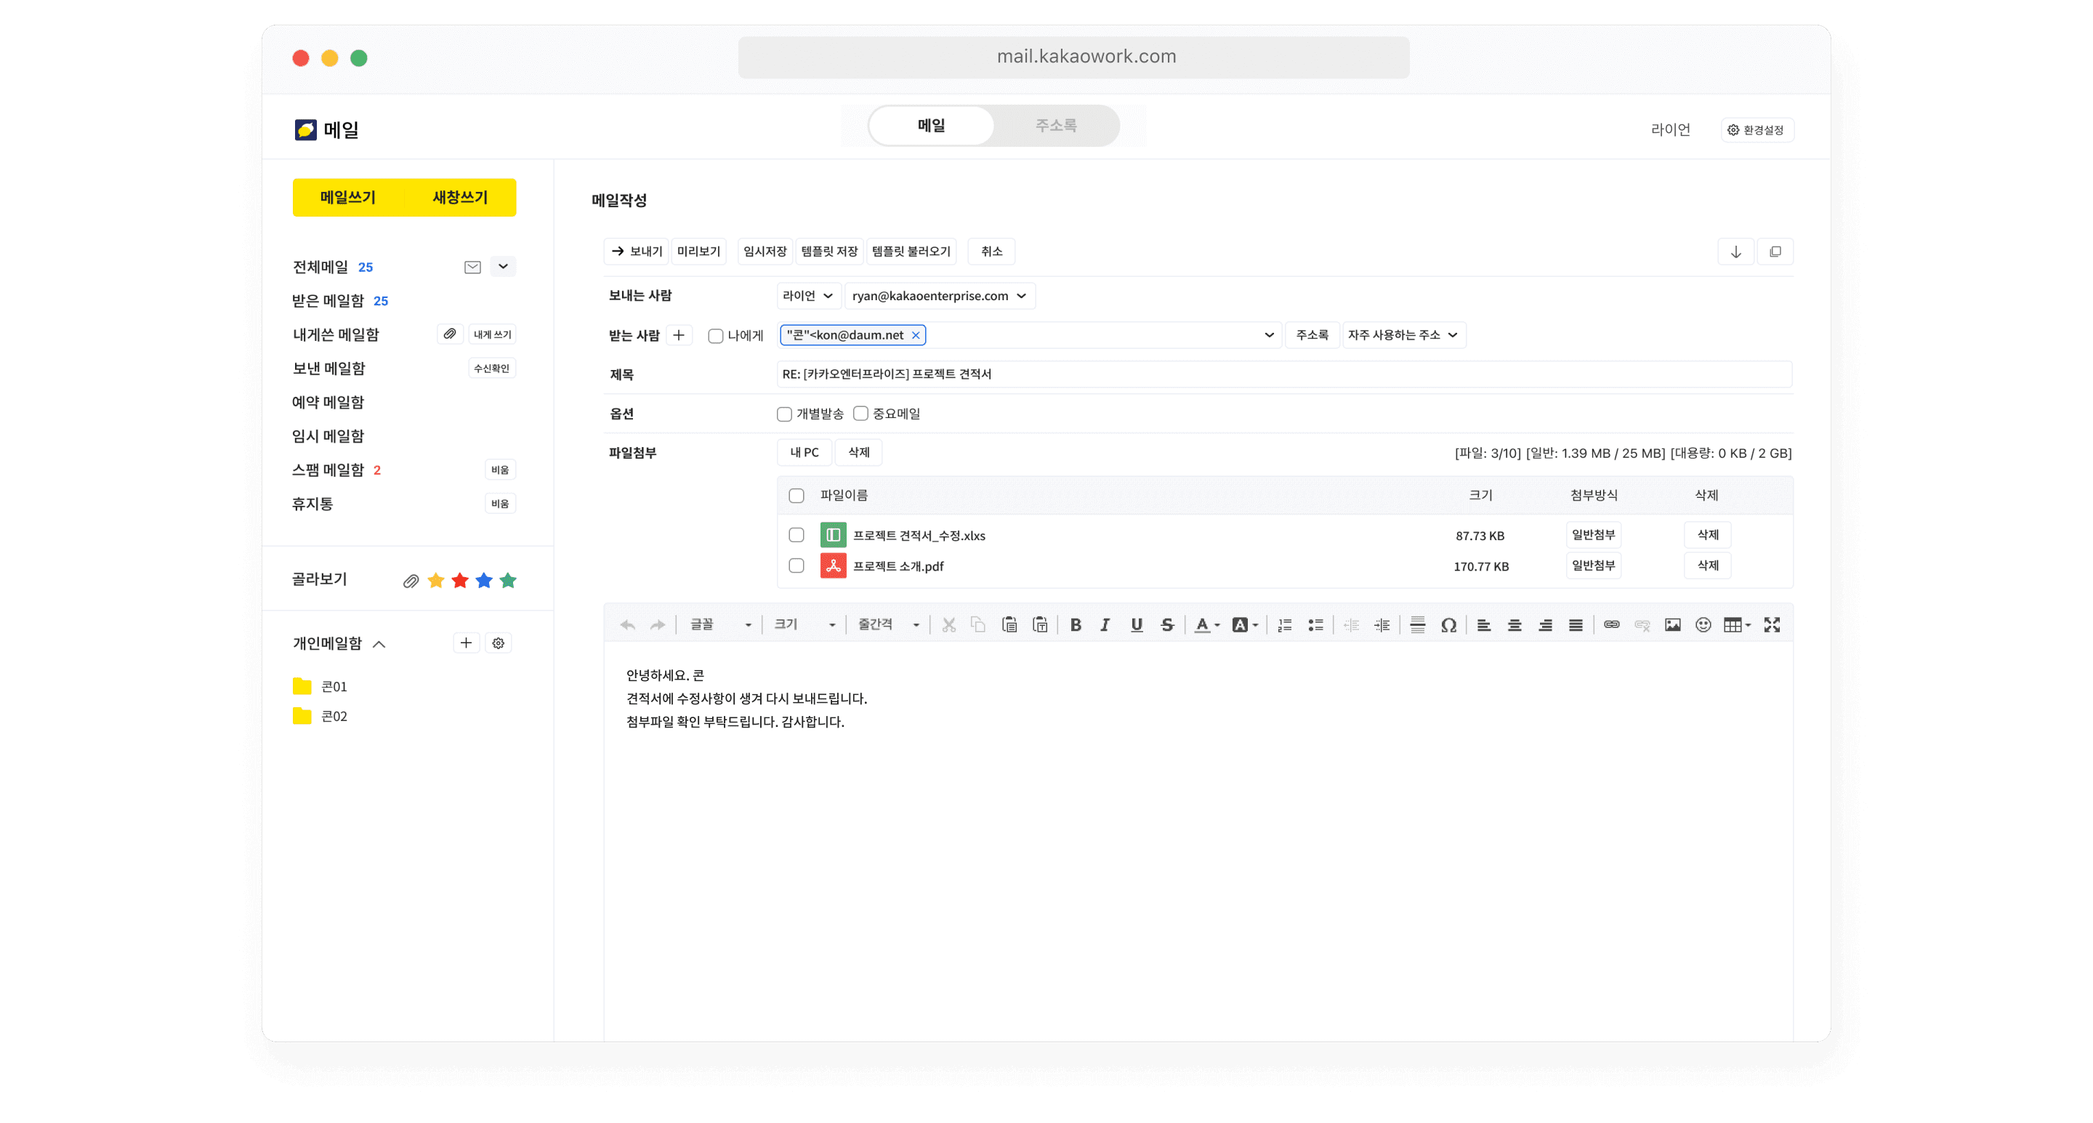Switch to the 주소록 tab
The image size is (2093, 1123).
coord(1055,126)
